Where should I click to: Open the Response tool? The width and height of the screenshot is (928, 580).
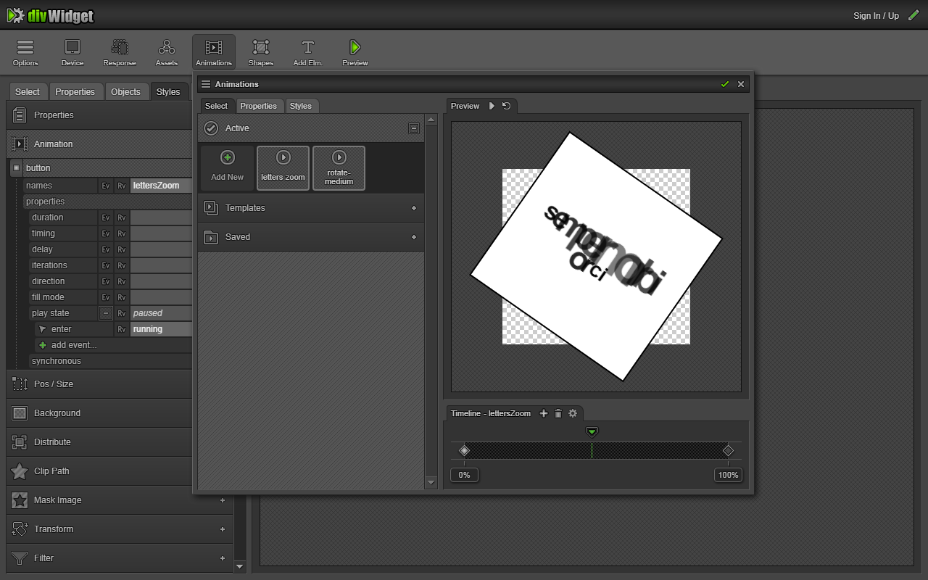click(x=120, y=52)
